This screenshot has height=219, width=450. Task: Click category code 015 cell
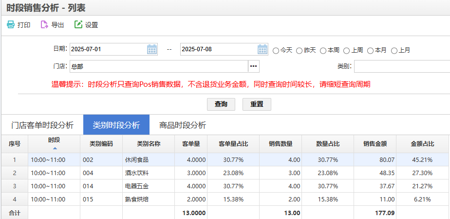click(x=101, y=199)
